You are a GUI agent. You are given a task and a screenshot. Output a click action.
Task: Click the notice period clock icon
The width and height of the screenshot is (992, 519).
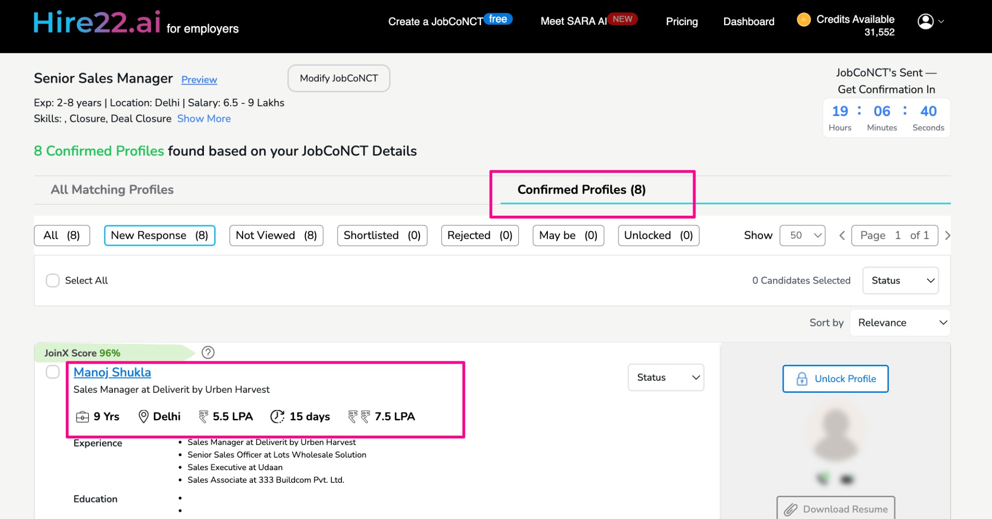[277, 416]
